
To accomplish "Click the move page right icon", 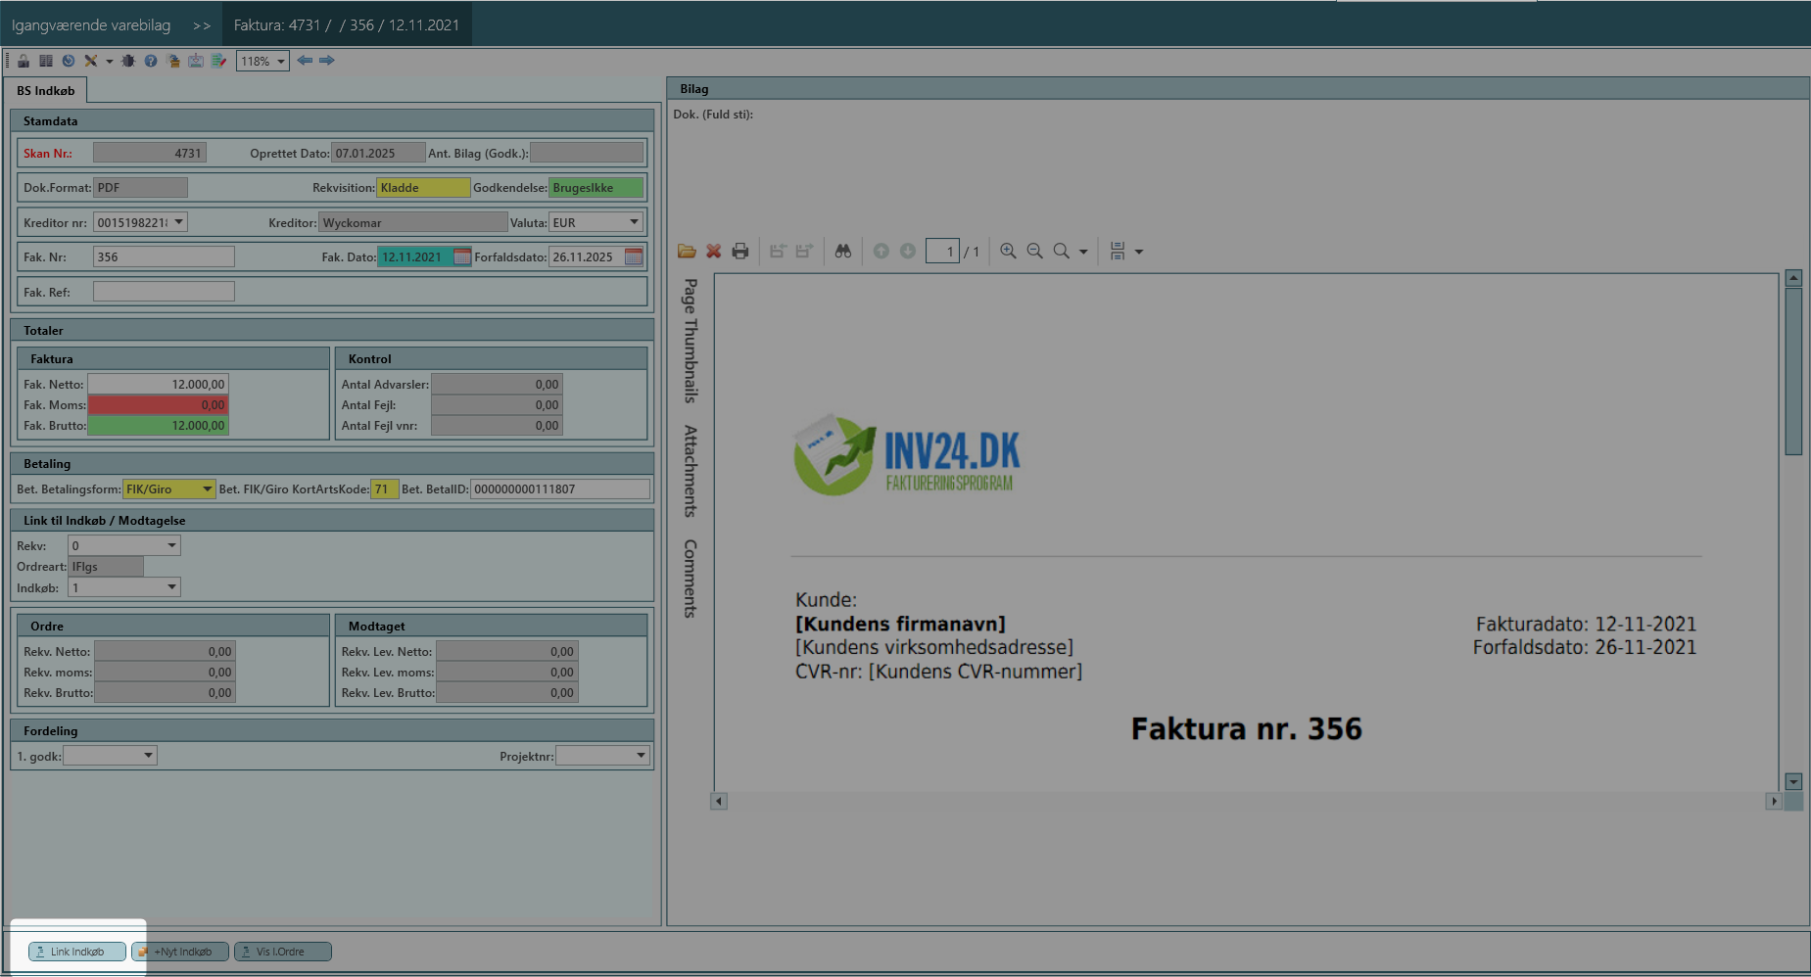I will click(804, 252).
